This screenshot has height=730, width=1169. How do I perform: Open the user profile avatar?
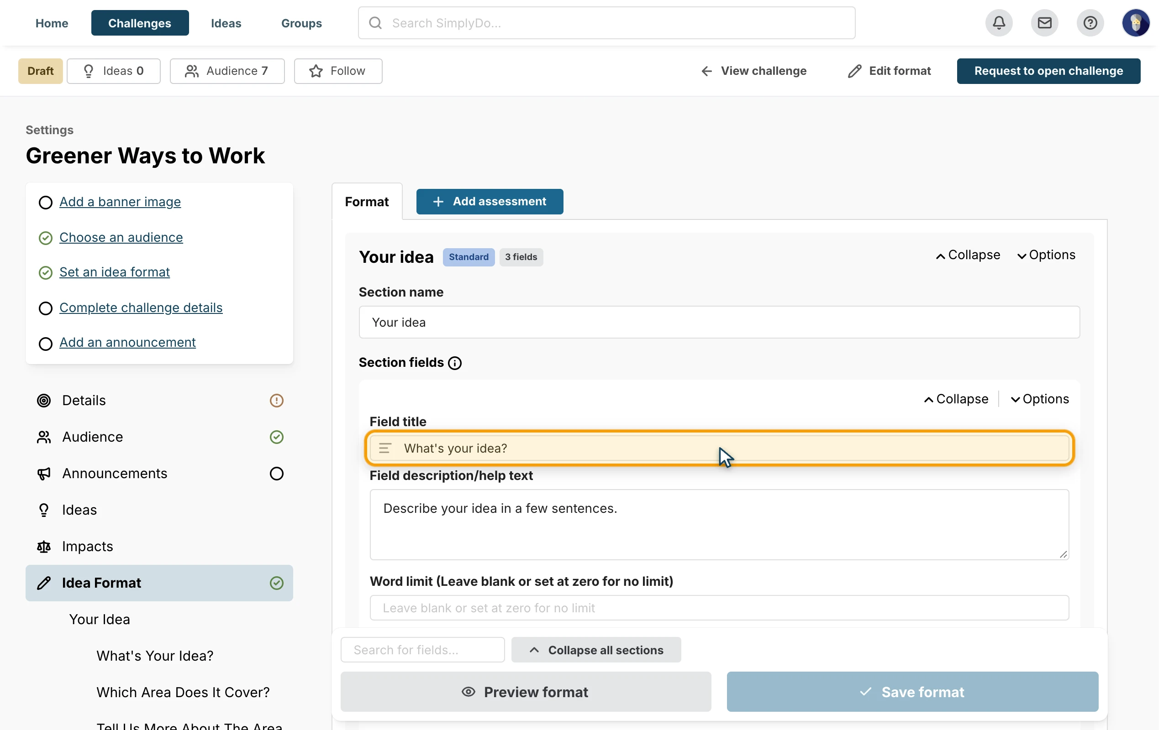tap(1136, 23)
